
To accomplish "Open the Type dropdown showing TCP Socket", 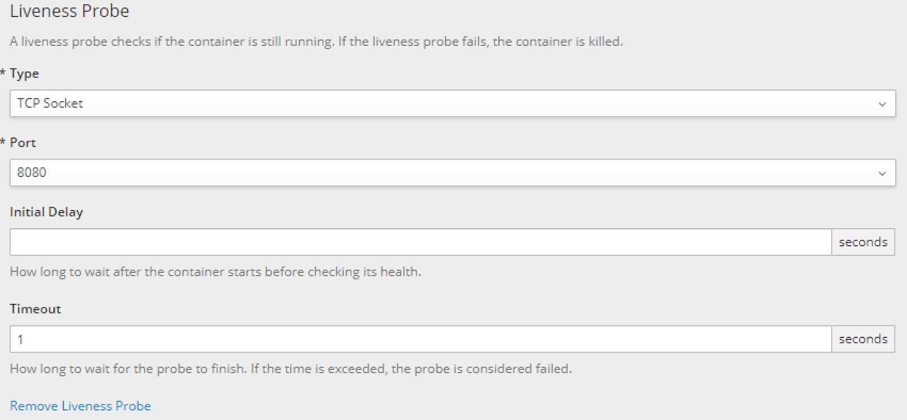I will [x=452, y=104].
